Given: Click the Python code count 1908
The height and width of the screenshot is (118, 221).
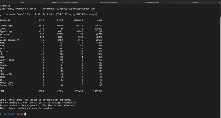Looking at the screenshot, I should click(x=100, y=51).
